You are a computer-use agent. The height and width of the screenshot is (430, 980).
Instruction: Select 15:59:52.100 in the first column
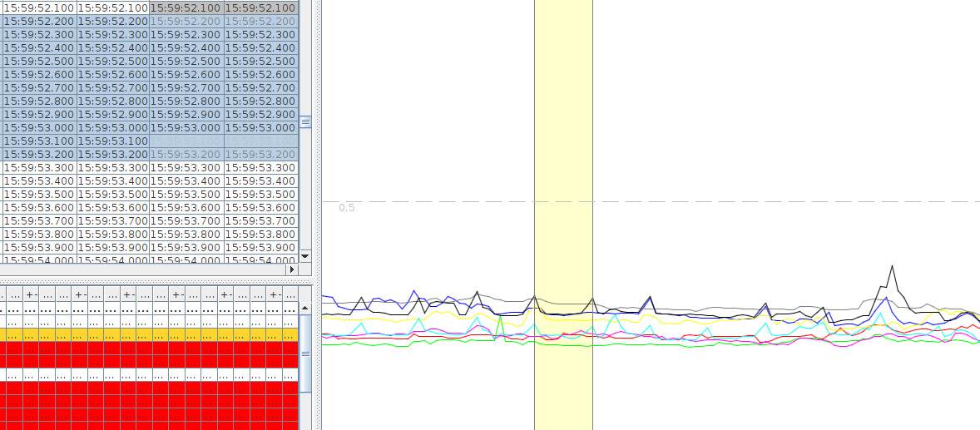38,7
